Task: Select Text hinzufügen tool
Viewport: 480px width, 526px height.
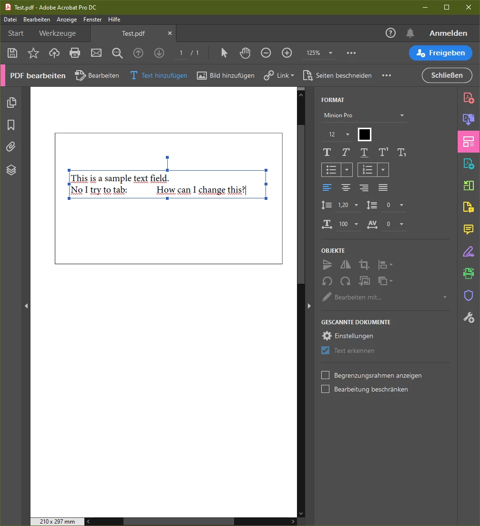Action: coord(159,75)
